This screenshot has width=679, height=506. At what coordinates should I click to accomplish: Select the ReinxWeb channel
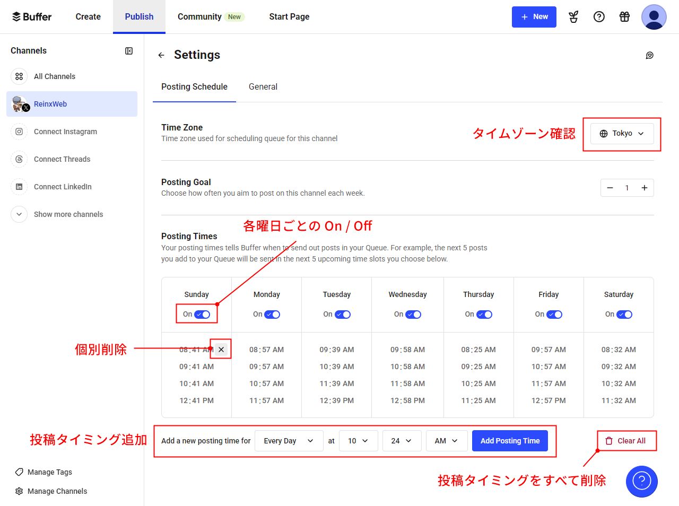click(x=72, y=104)
